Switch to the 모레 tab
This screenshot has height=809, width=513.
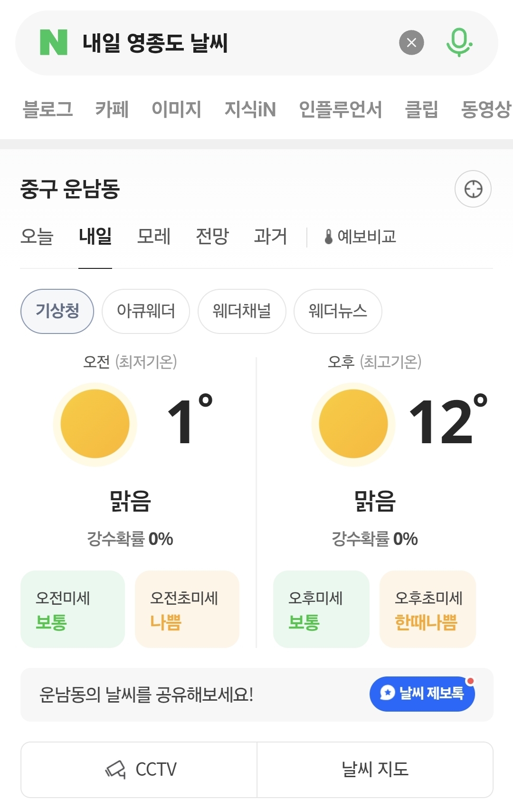point(153,236)
